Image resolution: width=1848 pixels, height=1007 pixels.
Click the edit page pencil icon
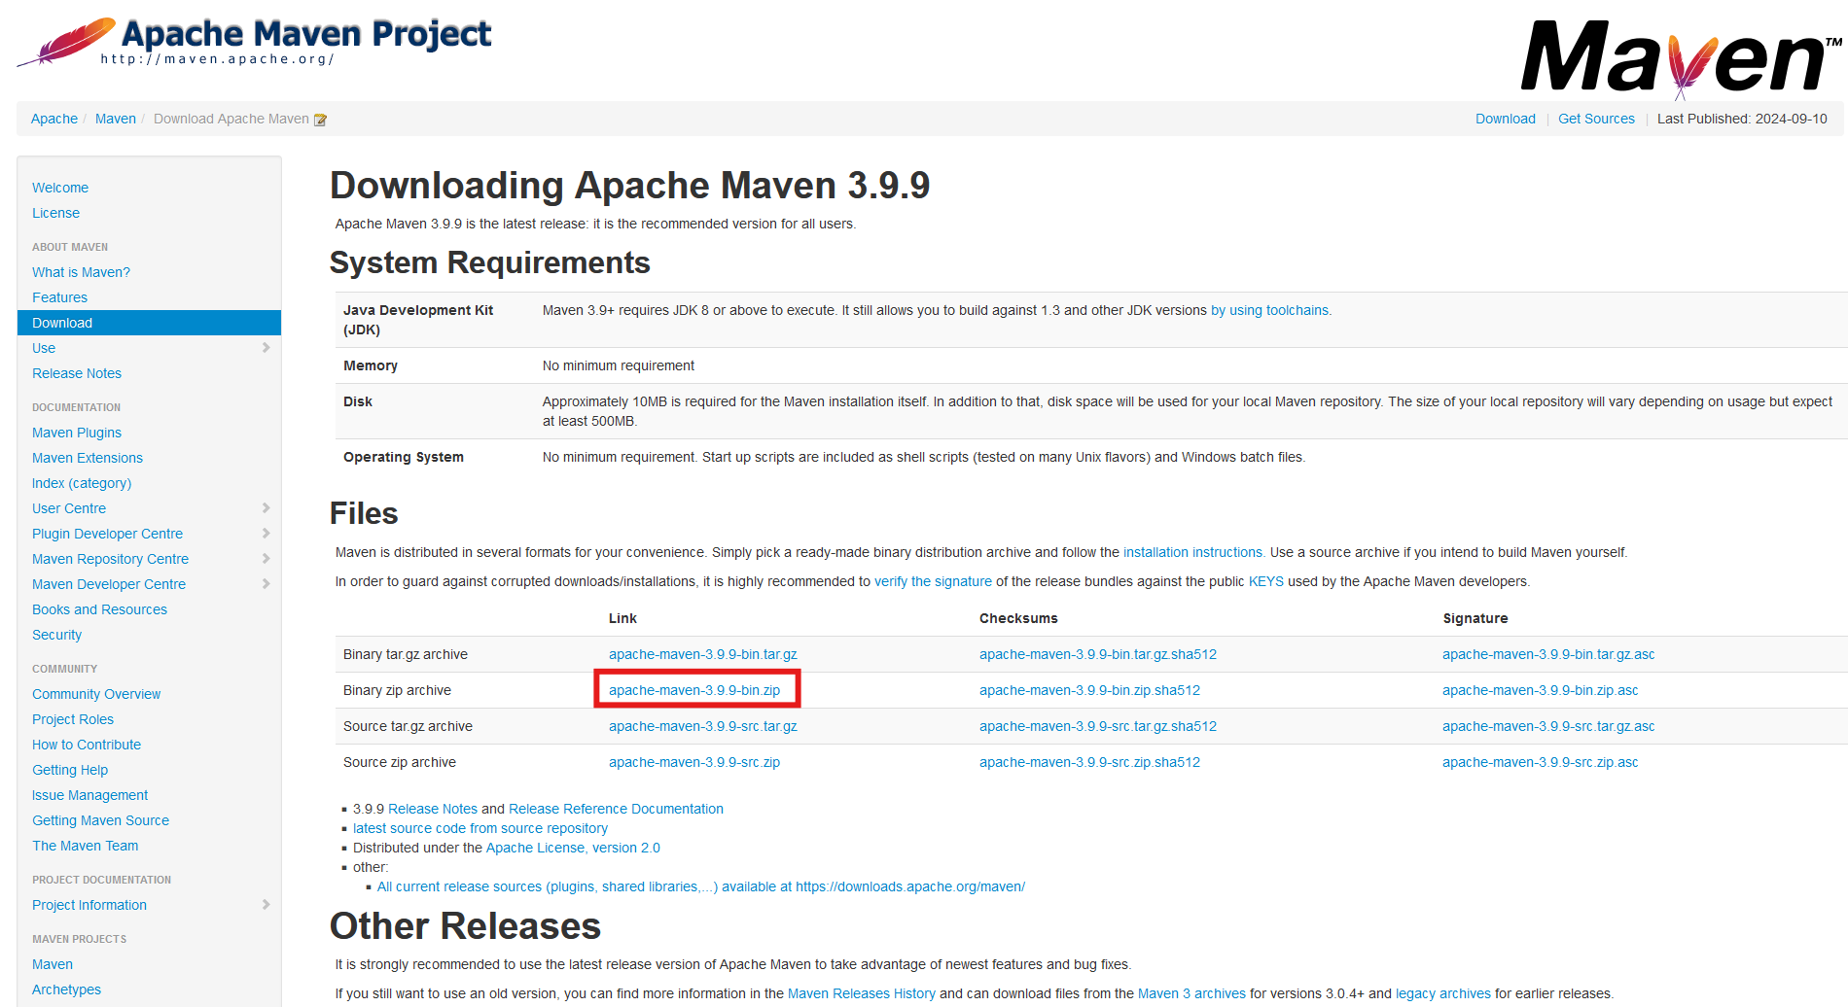(x=321, y=118)
